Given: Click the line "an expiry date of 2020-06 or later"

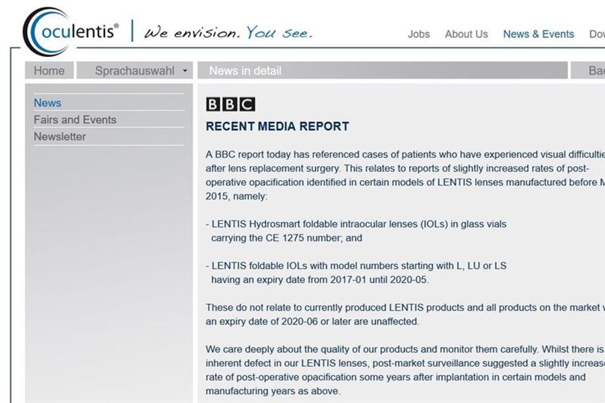Looking at the screenshot, I should click(x=312, y=321).
